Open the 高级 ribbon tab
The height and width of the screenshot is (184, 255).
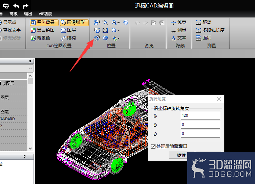click(13, 14)
